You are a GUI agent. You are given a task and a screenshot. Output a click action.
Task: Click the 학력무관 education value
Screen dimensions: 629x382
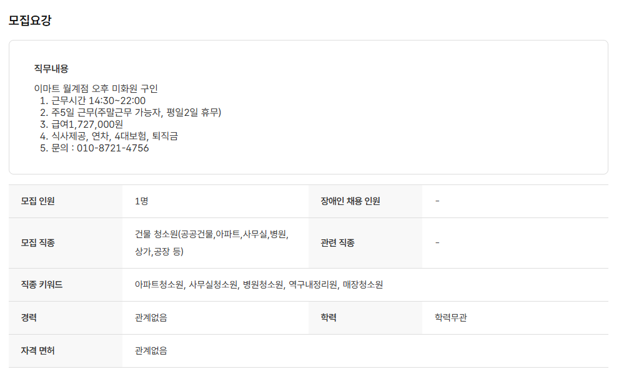coord(451,318)
